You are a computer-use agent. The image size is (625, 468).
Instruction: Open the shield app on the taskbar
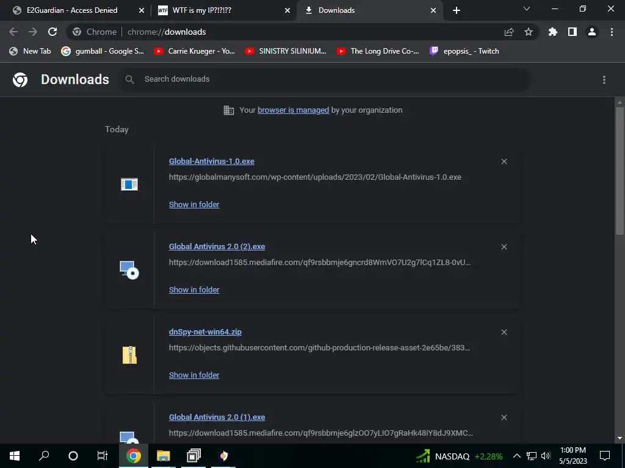[224, 456]
